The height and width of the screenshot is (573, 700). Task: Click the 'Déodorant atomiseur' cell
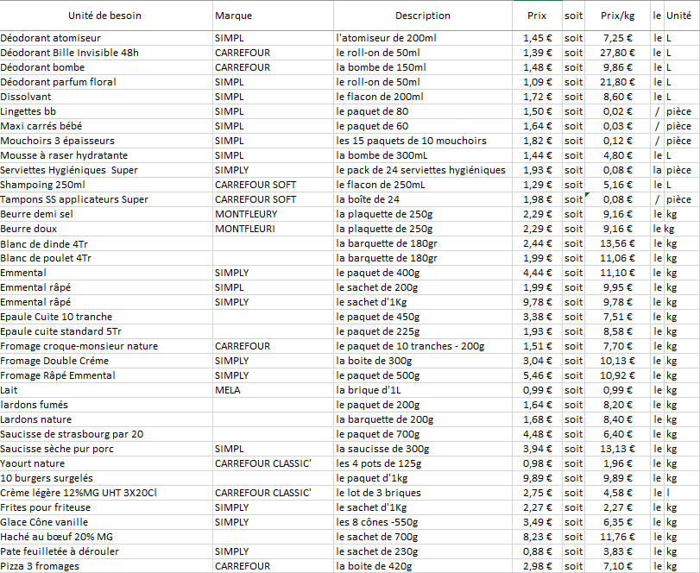pyautogui.click(x=106, y=38)
